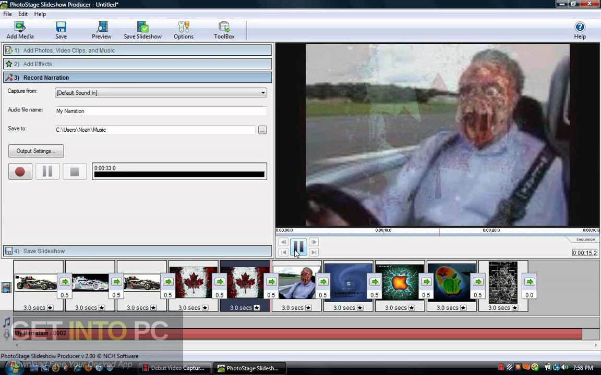Screen dimensions: 601x375
Task: Click the Output Settings button
Action: pyautogui.click(x=36, y=151)
